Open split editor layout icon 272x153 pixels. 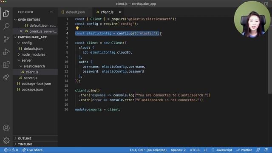pos(266,4)
